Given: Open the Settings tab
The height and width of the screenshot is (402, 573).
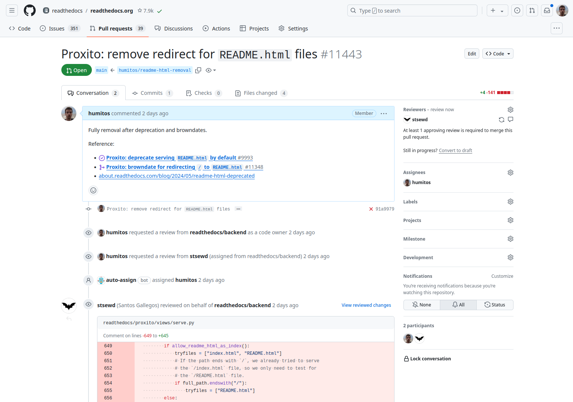Looking at the screenshot, I should 293,29.
